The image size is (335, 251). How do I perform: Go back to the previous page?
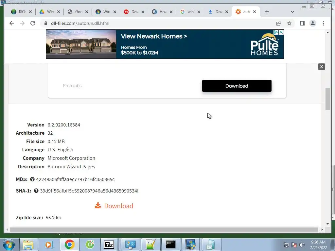[x=12, y=23]
